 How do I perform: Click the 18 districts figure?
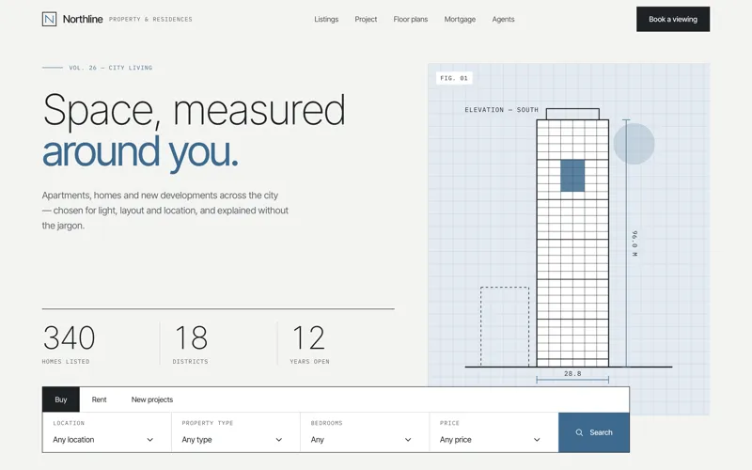[x=191, y=337]
